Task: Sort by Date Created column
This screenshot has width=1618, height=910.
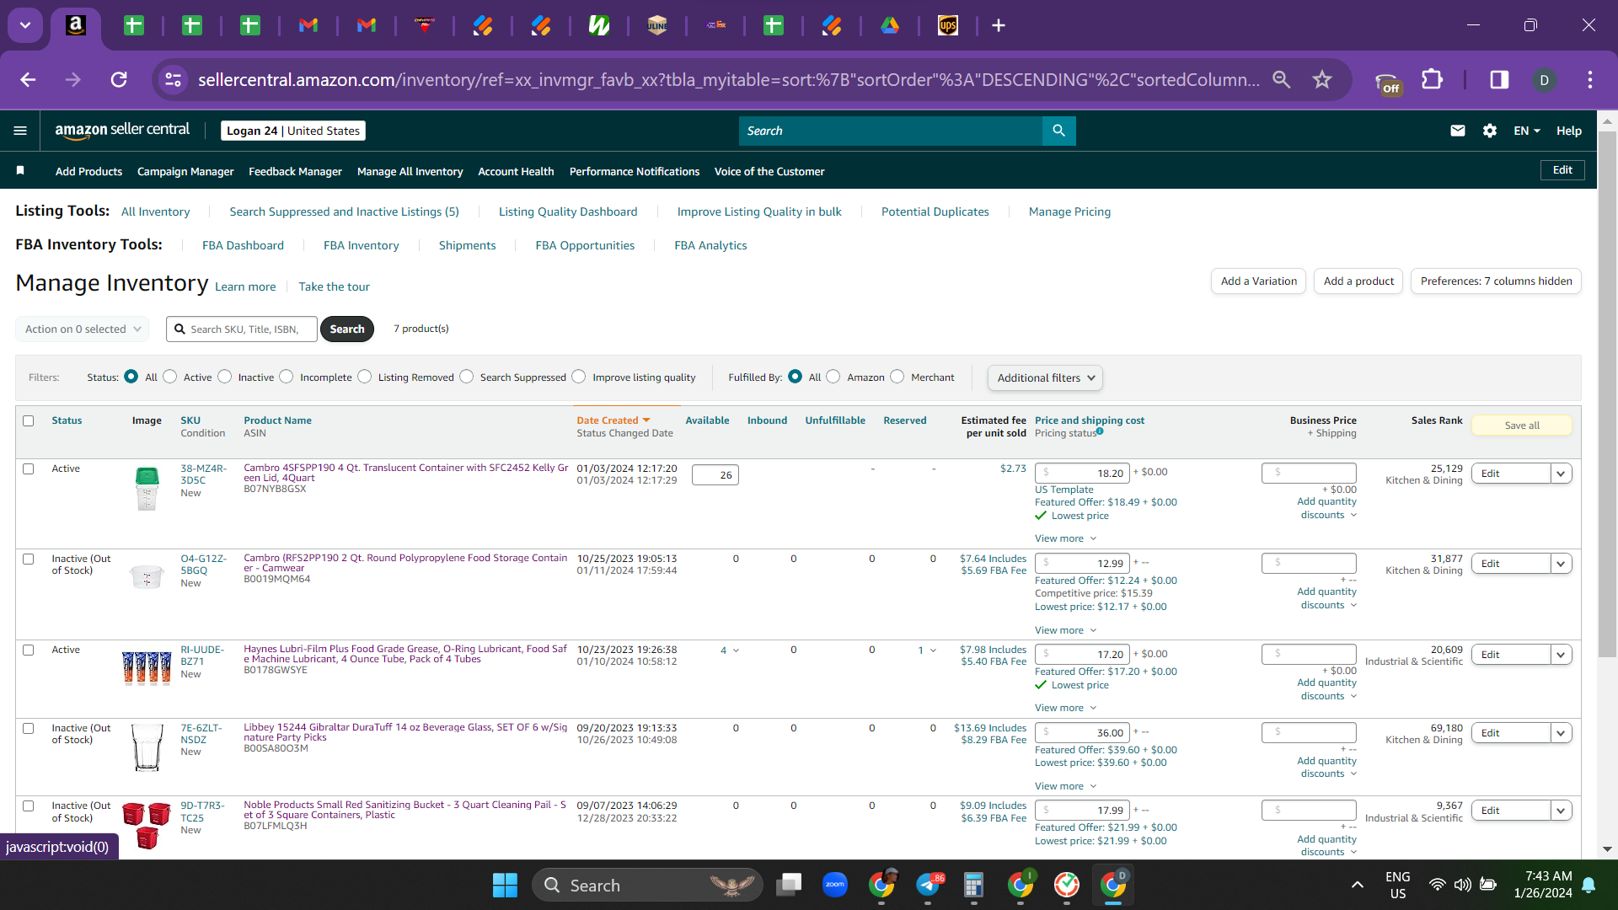Action: [x=613, y=420]
